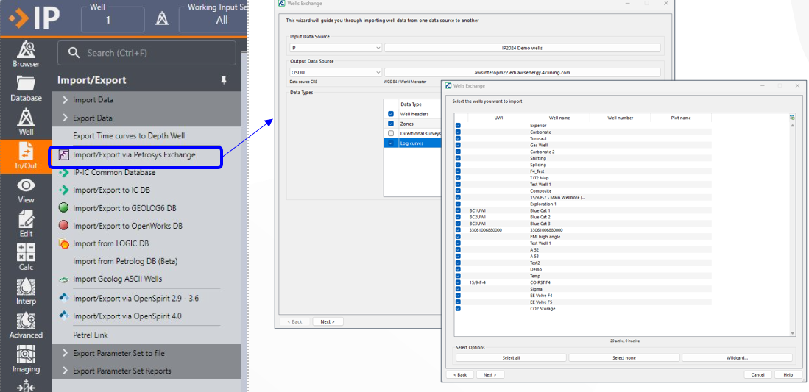Click the Search (Ctrl+F) field
Screen dimensions: 809x392
[146, 53]
